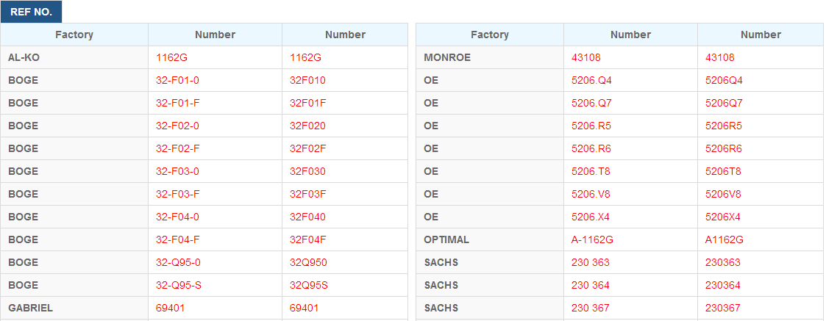Open BOGE number 32F030
Viewport: 826px width, 321px height.
[x=307, y=171]
